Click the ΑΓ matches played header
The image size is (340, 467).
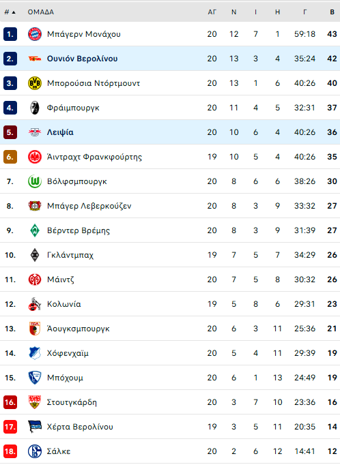(212, 12)
